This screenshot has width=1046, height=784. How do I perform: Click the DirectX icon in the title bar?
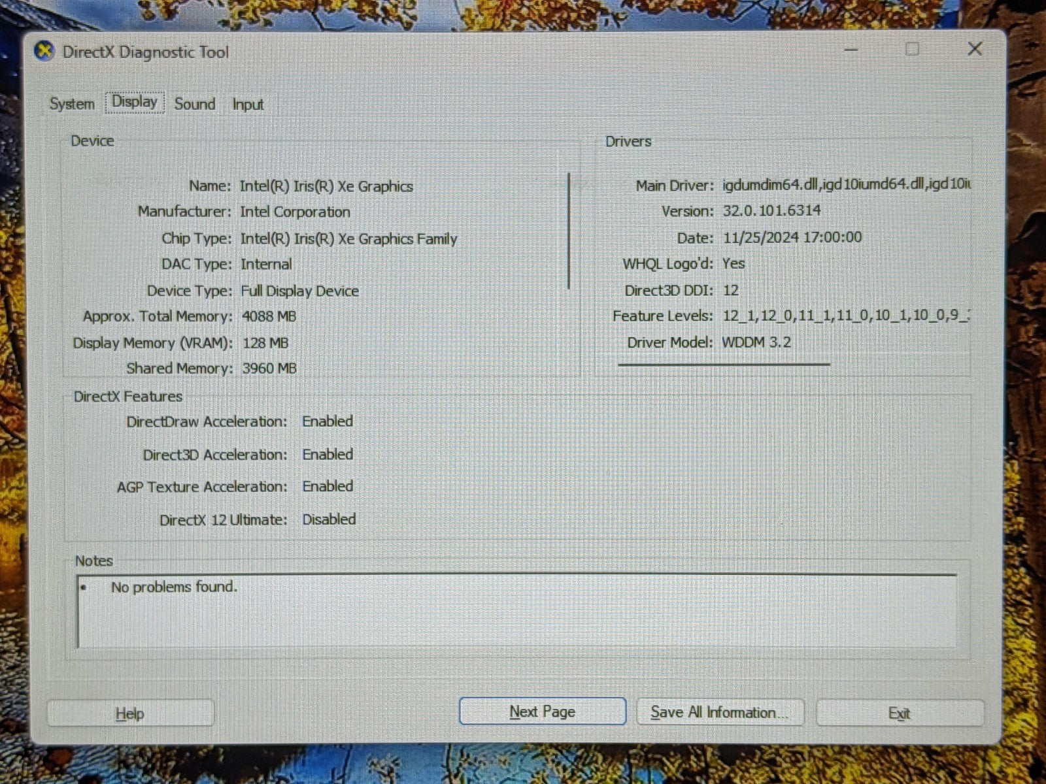point(44,51)
